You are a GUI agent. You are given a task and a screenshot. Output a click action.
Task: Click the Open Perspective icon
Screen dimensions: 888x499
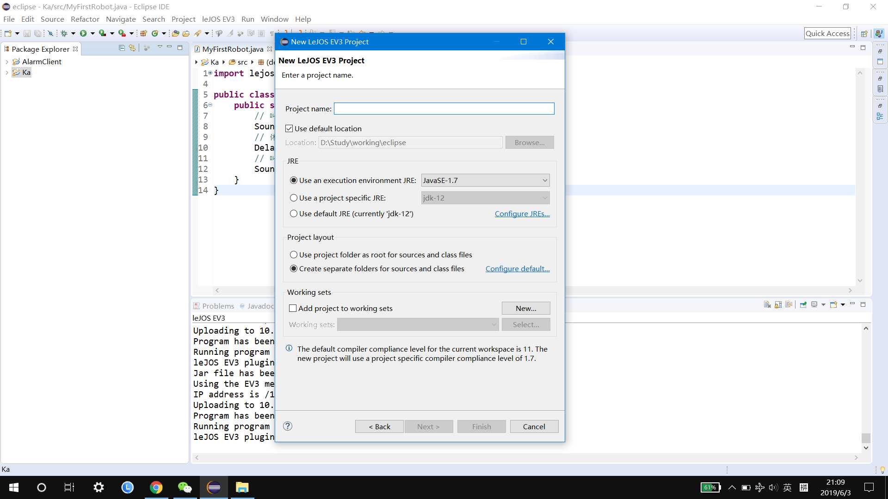coord(864,33)
